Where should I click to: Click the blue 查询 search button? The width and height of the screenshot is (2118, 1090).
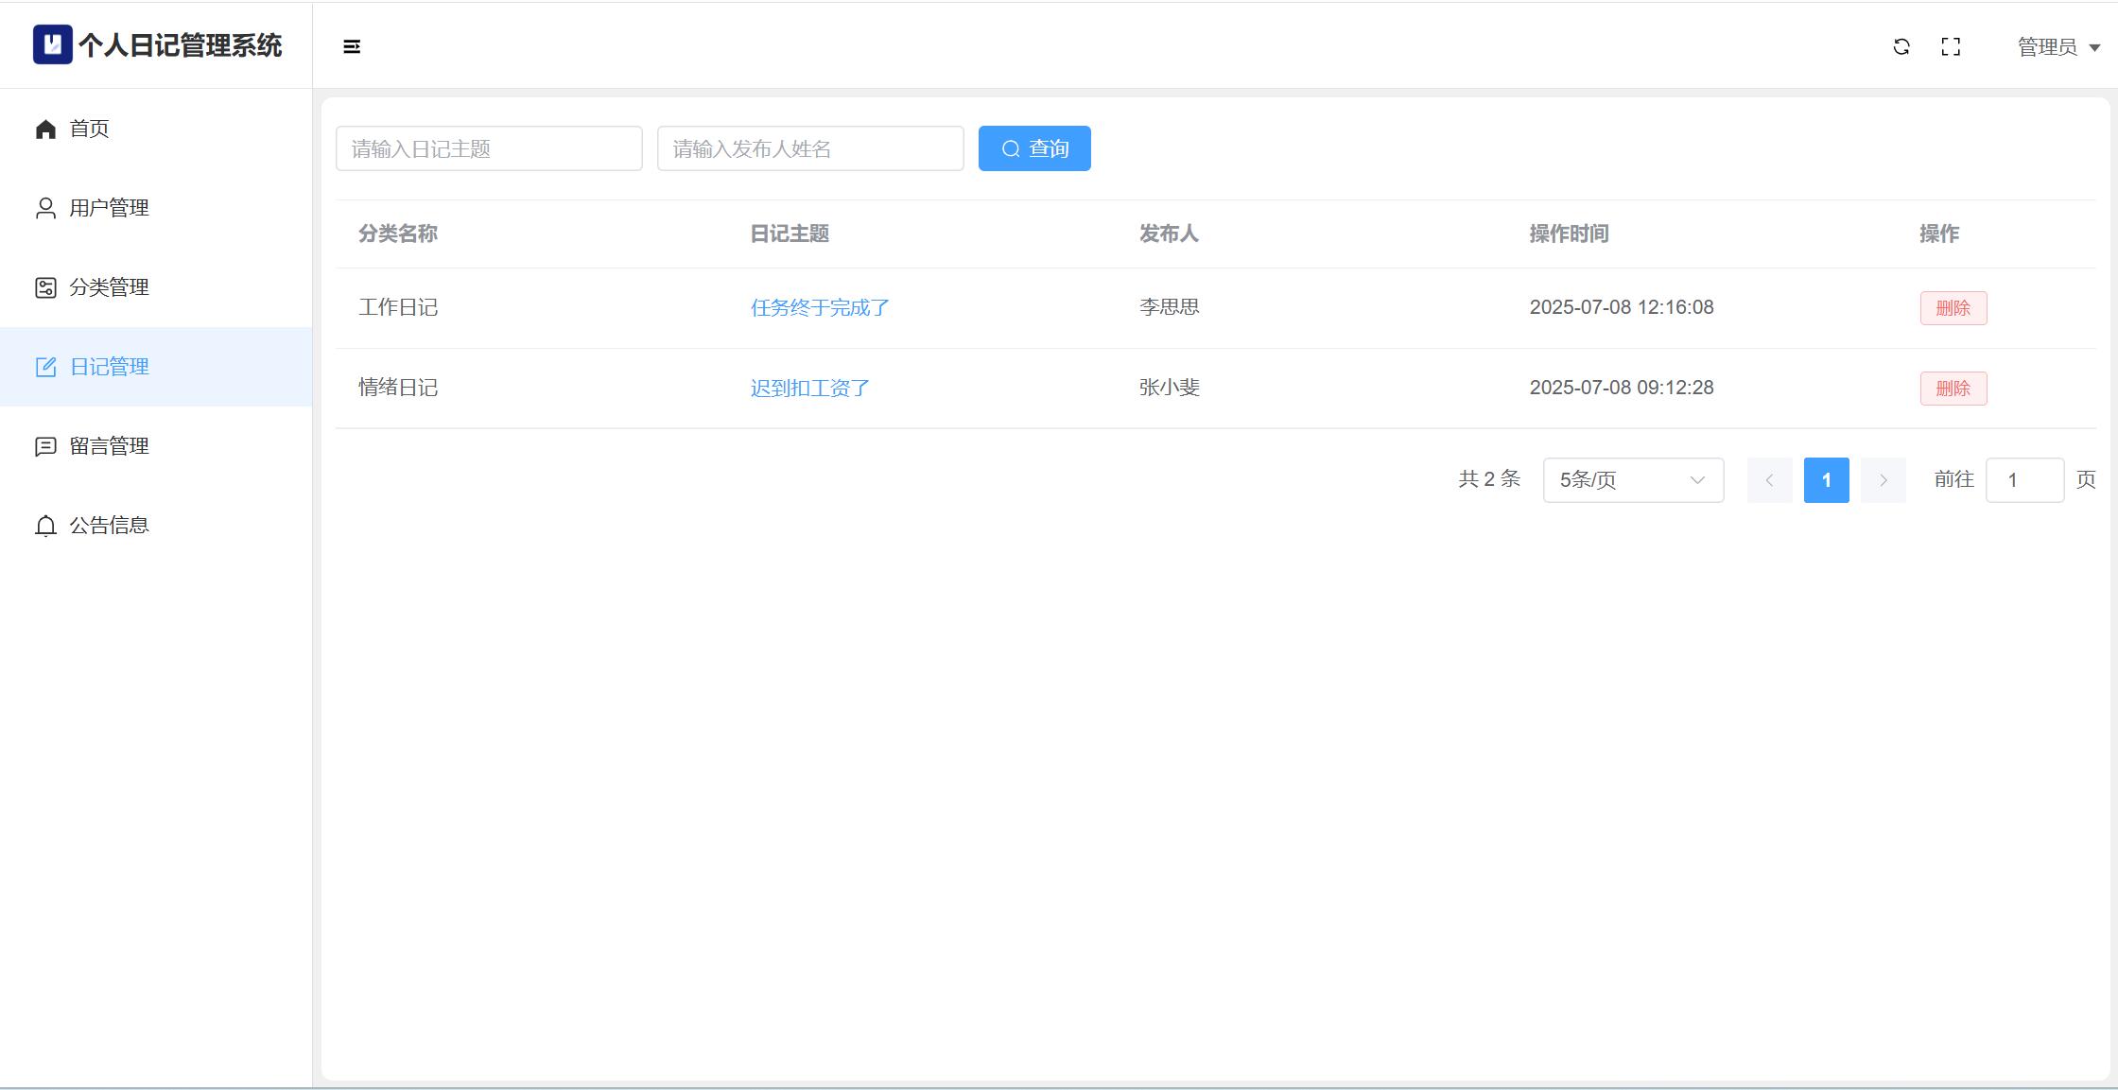click(1034, 148)
